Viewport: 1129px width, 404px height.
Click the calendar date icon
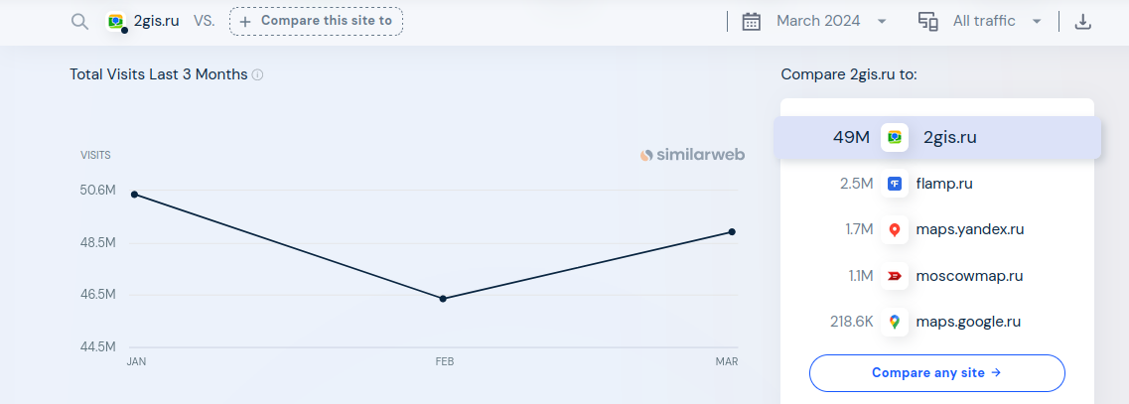point(751,22)
